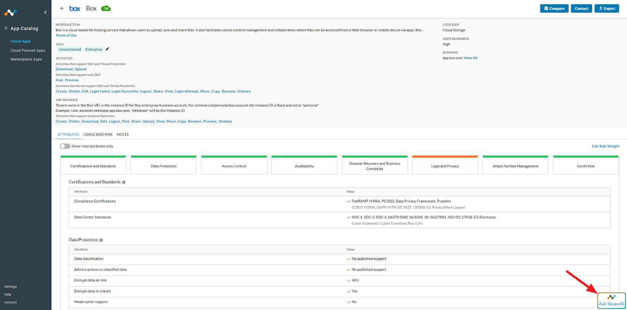Click back arrow beside App Catalog

[x=6, y=28]
